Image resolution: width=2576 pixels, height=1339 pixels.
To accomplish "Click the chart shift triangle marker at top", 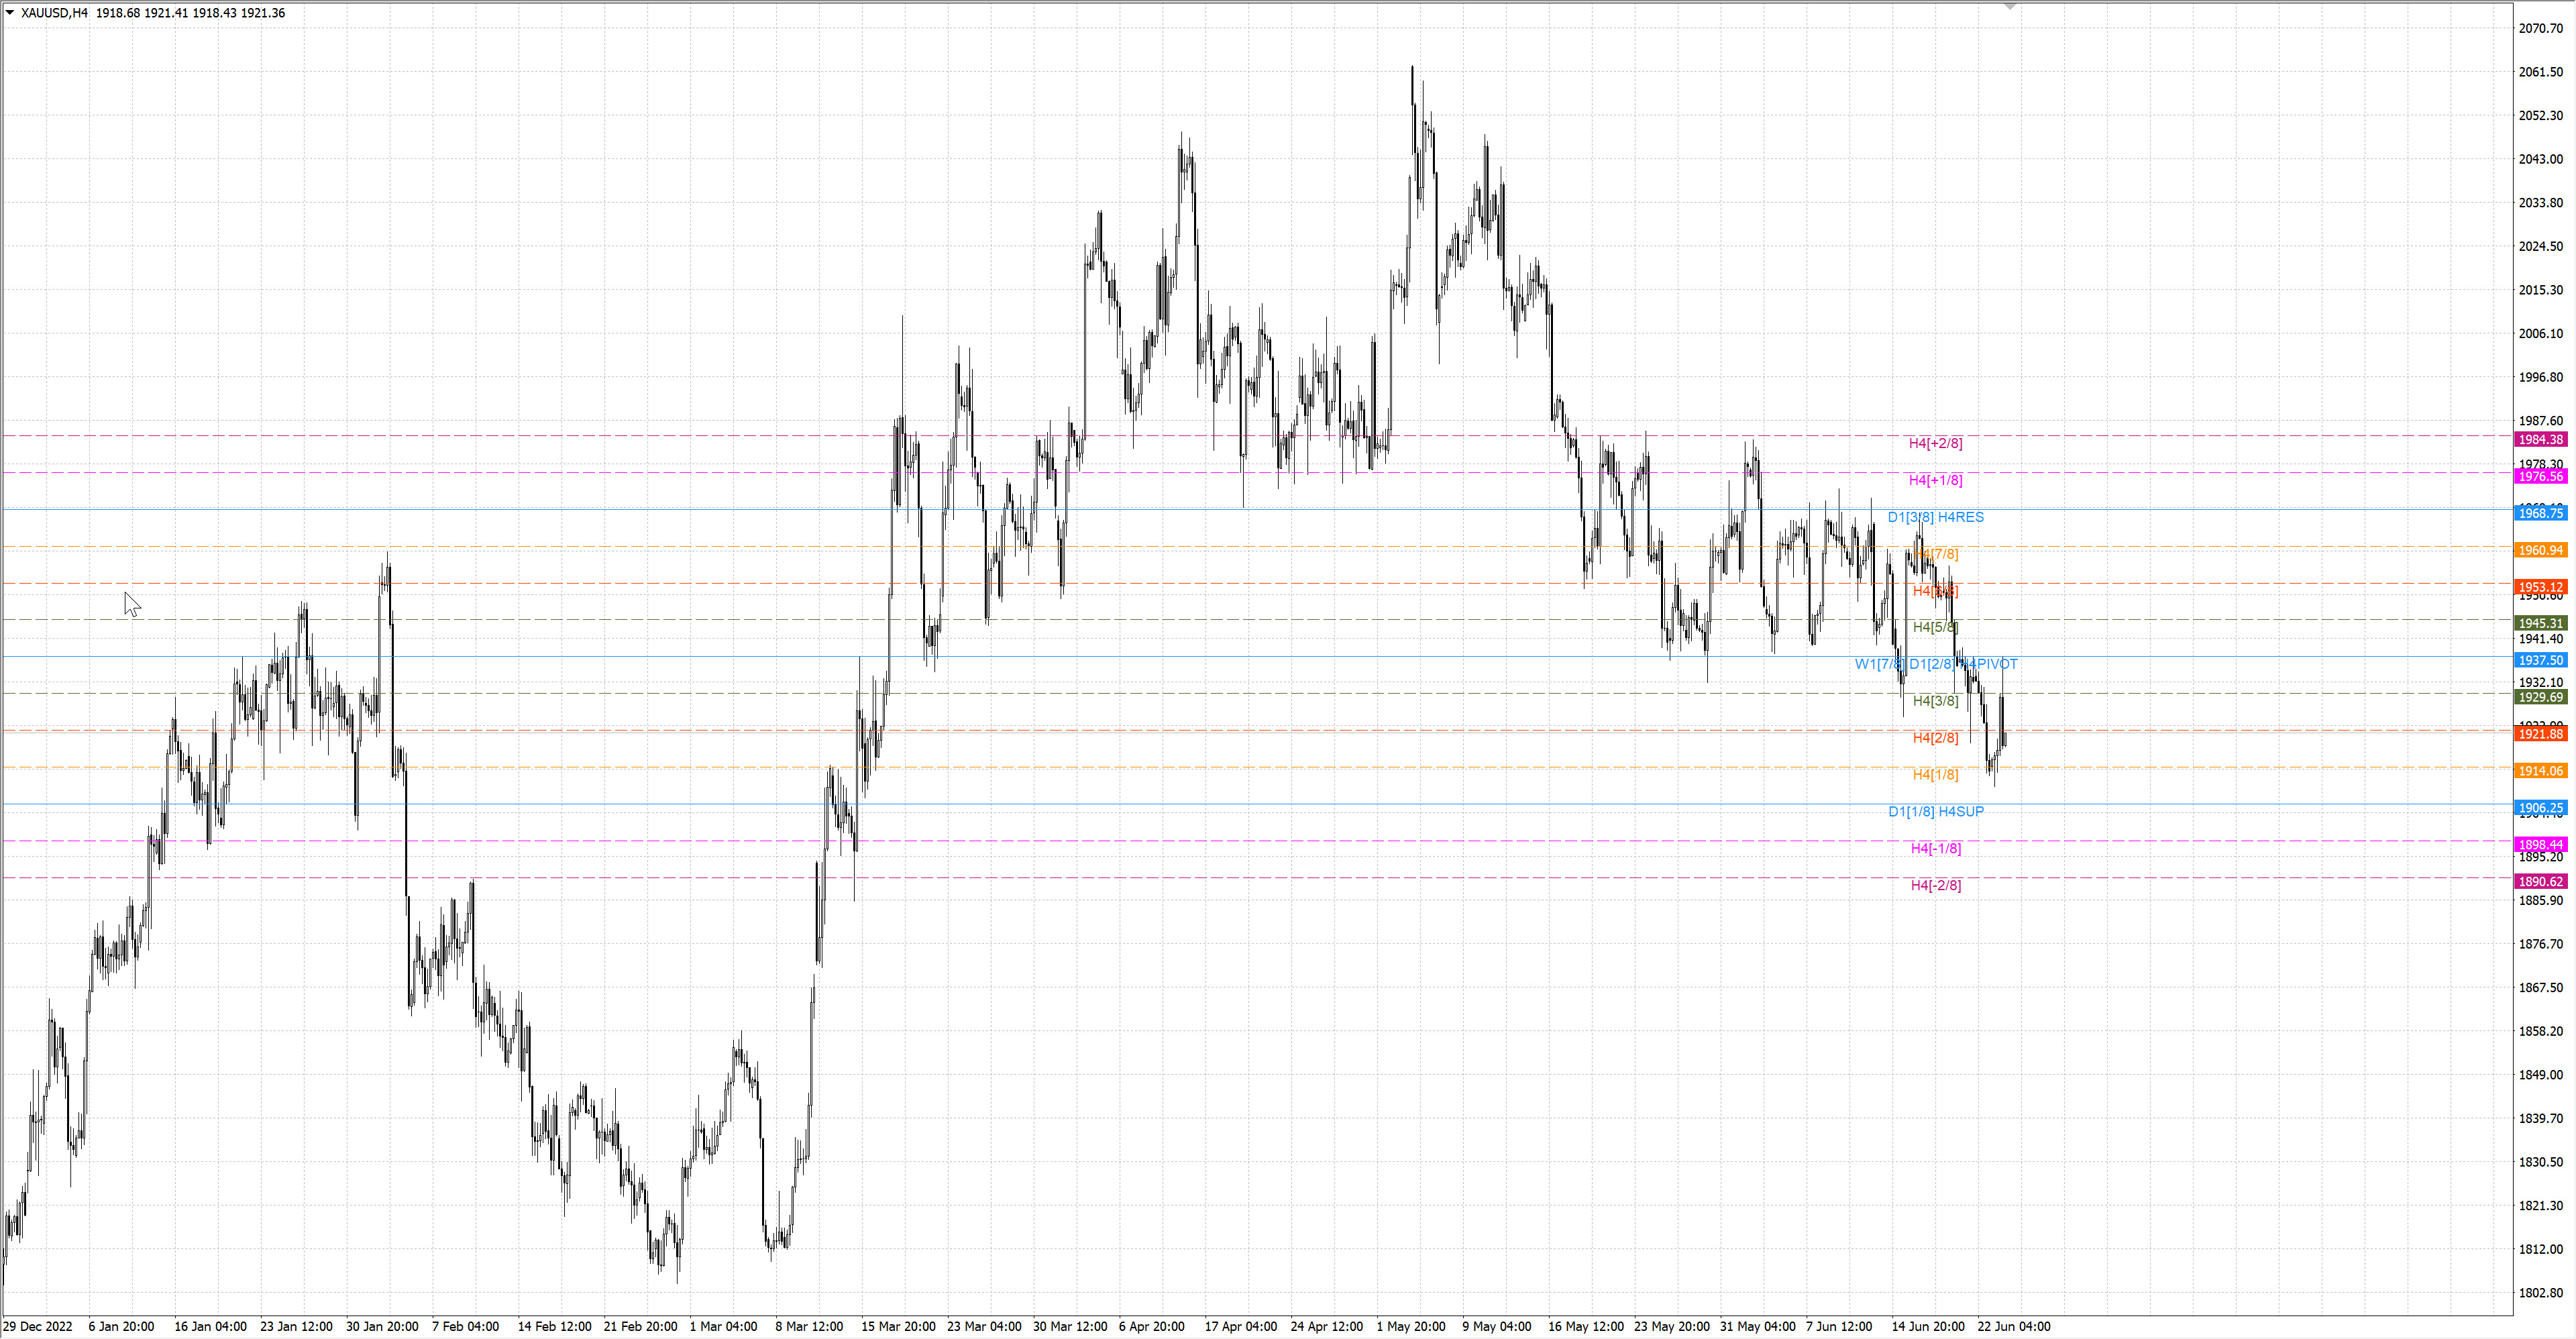I will tap(2010, 6).
